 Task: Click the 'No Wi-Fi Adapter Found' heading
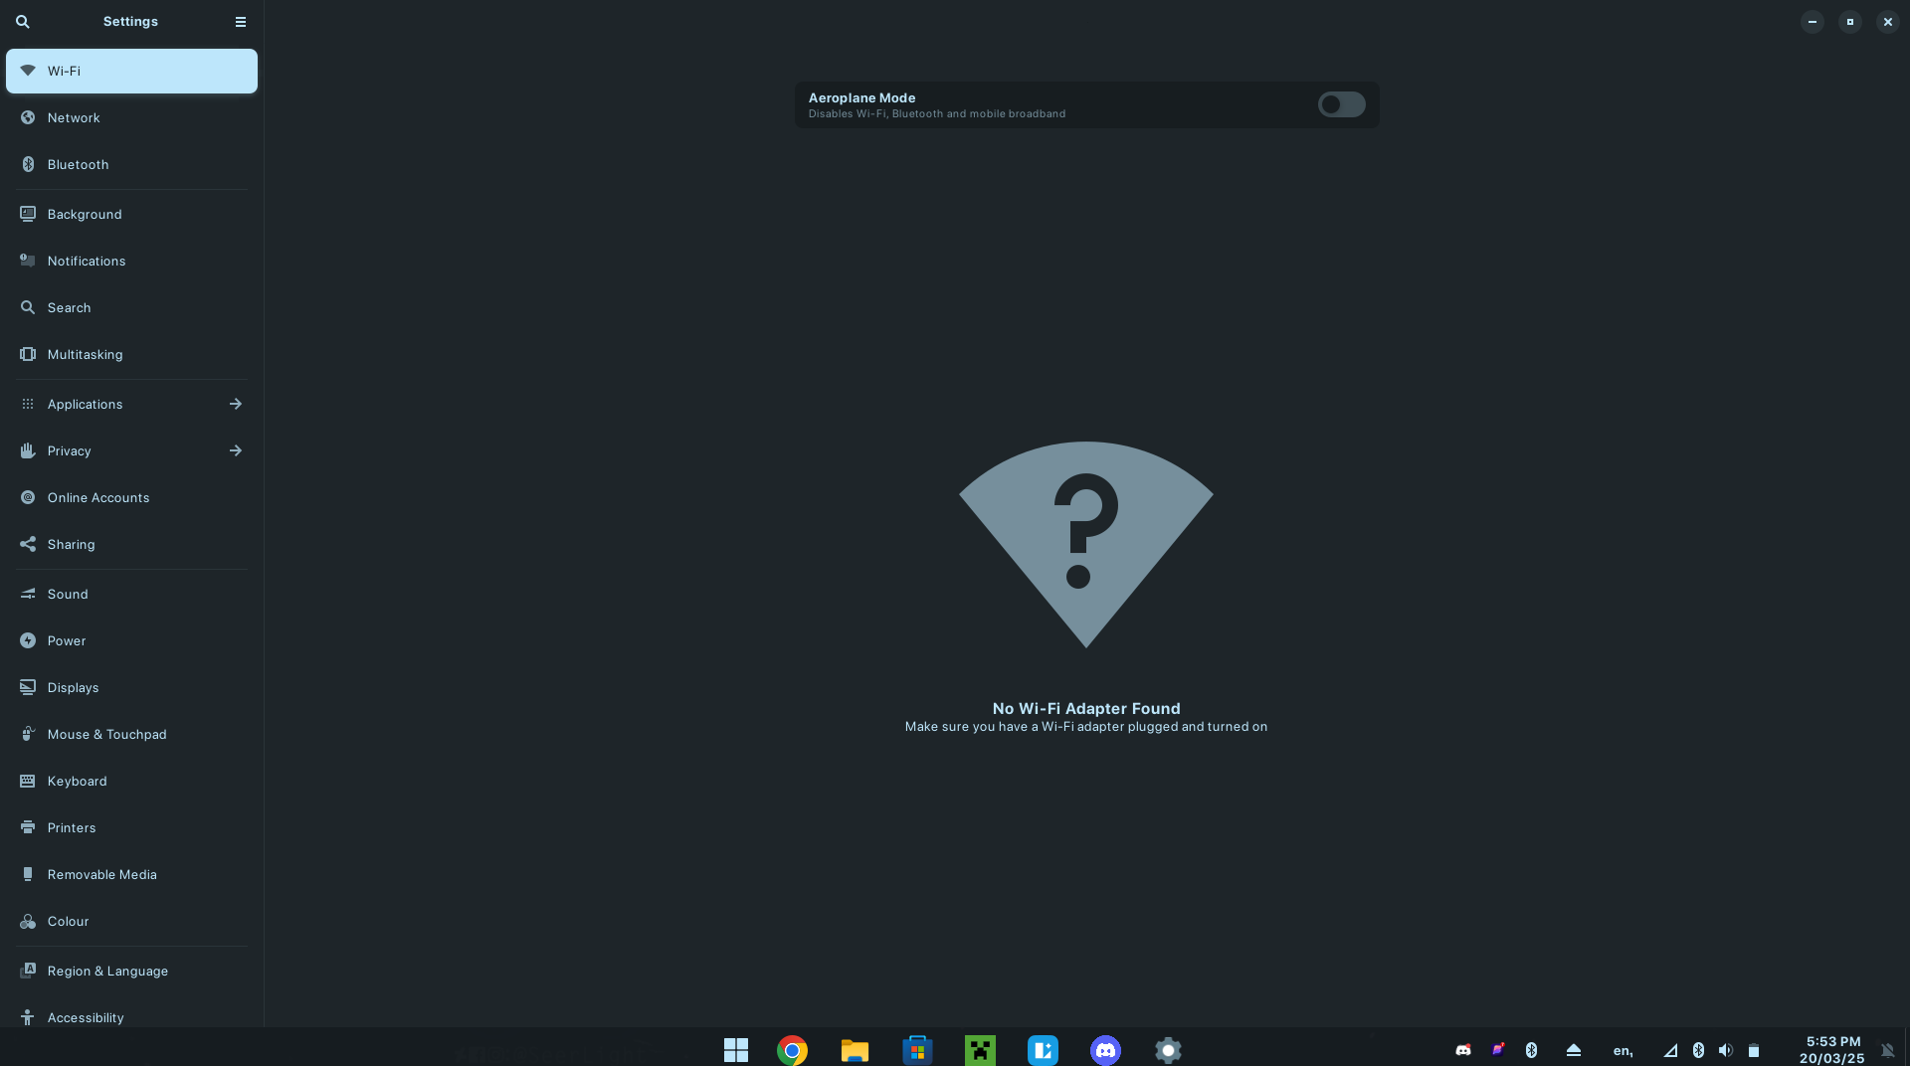(1086, 708)
